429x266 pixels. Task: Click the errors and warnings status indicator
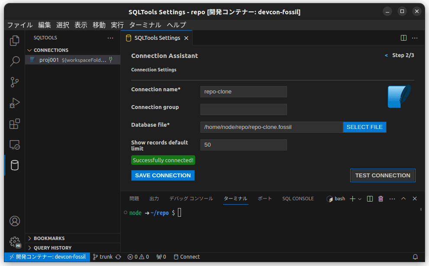pyautogui.click(x=138, y=257)
